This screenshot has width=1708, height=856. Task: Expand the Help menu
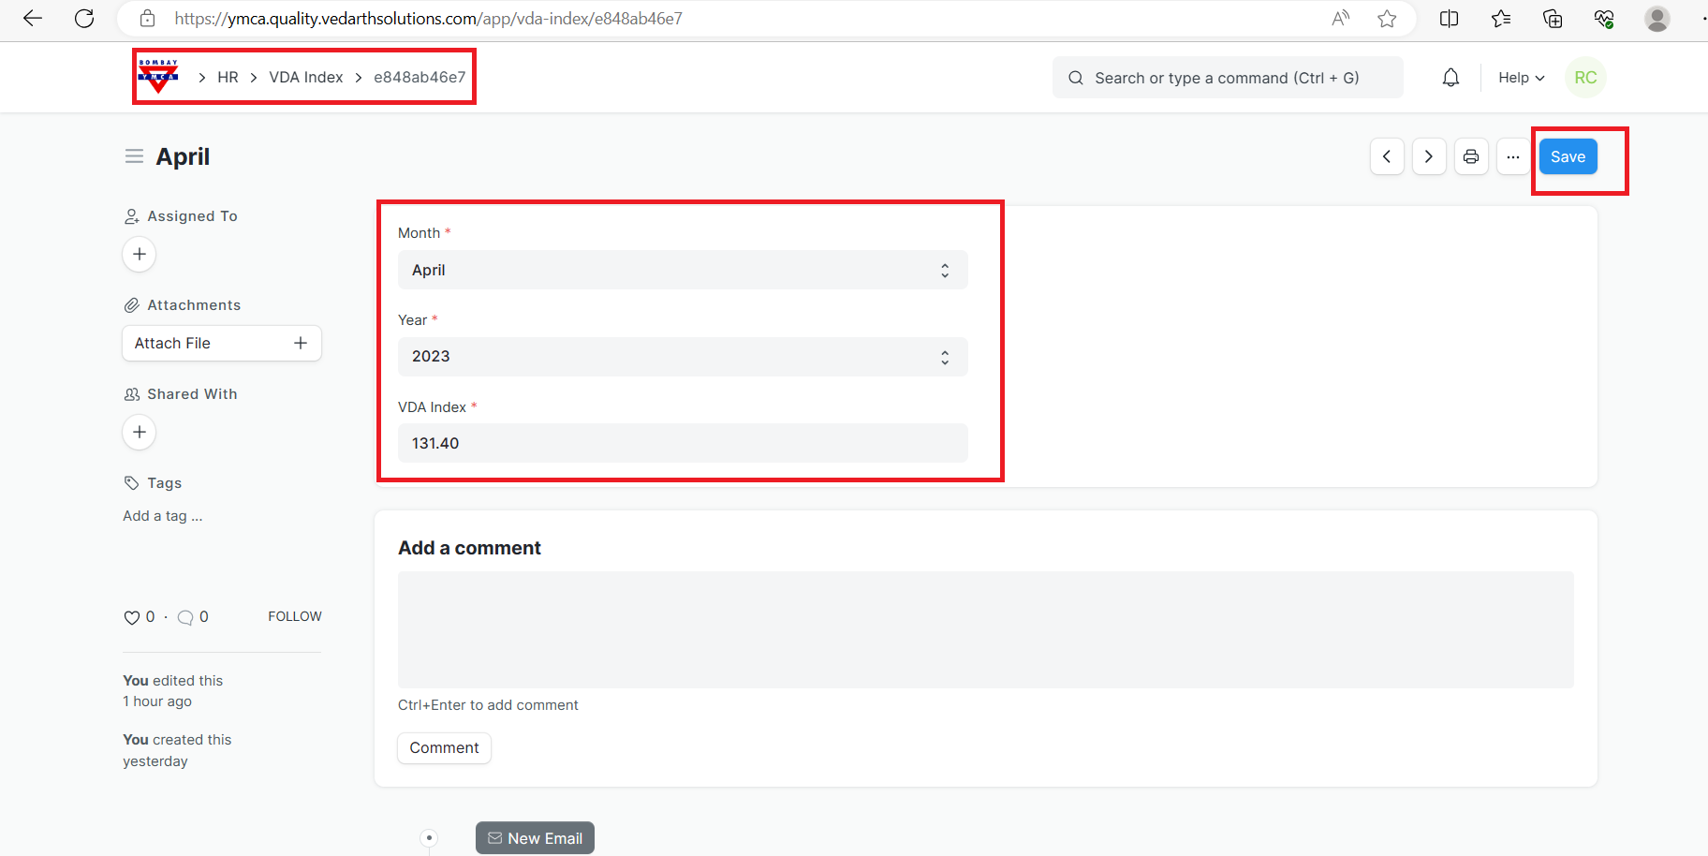click(1521, 78)
